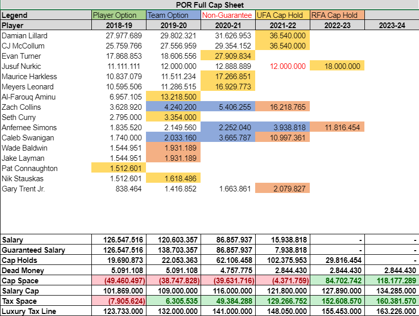Select the blue Team Option legend cell
This screenshot has width=419, height=316.
(173, 15)
